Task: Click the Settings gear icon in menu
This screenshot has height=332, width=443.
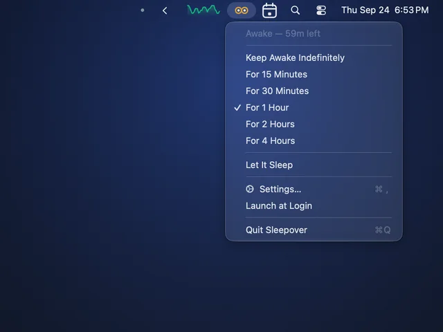Action: tap(250, 189)
